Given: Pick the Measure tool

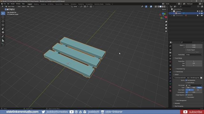Looking at the screenshot, I should 3,41.
